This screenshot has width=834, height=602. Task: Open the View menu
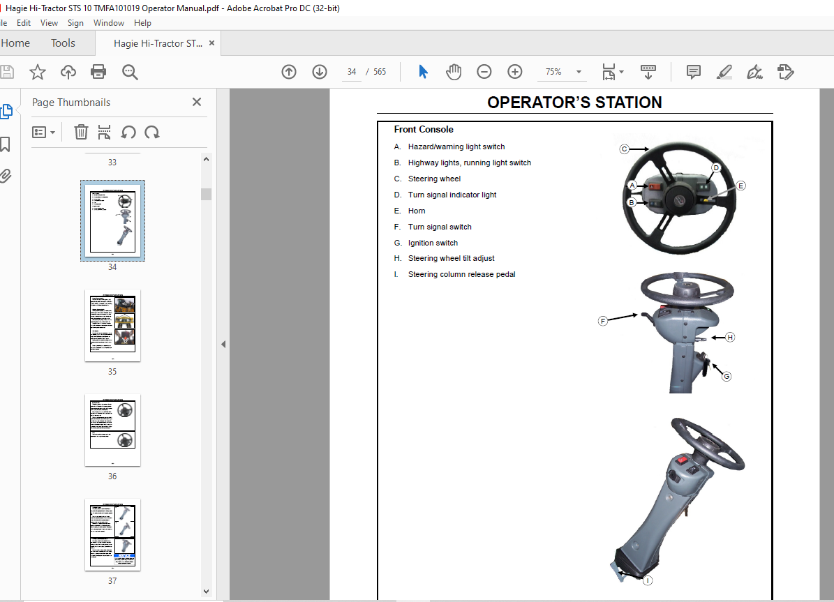point(49,23)
